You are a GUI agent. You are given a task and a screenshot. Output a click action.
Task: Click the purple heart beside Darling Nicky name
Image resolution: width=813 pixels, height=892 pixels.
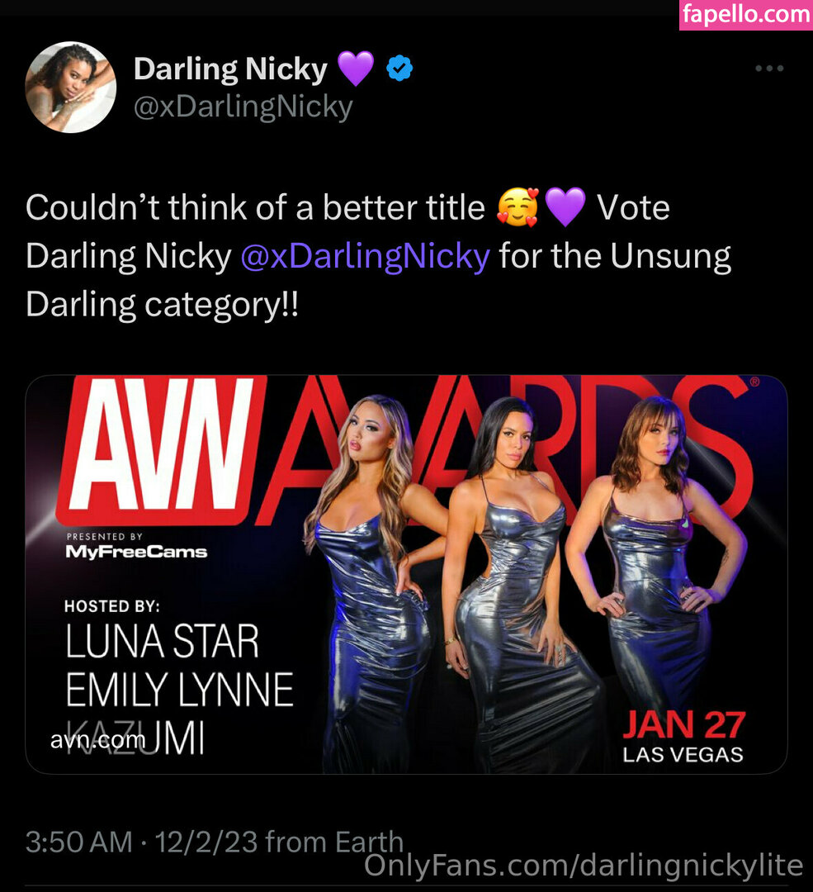click(x=356, y=69)
